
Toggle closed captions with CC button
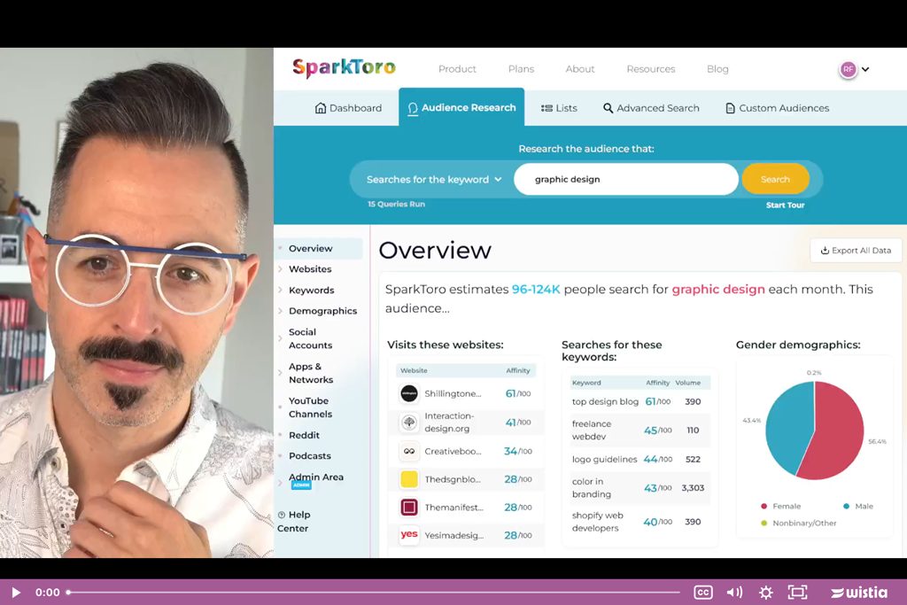pyautogui.click(x=703, y=593)
